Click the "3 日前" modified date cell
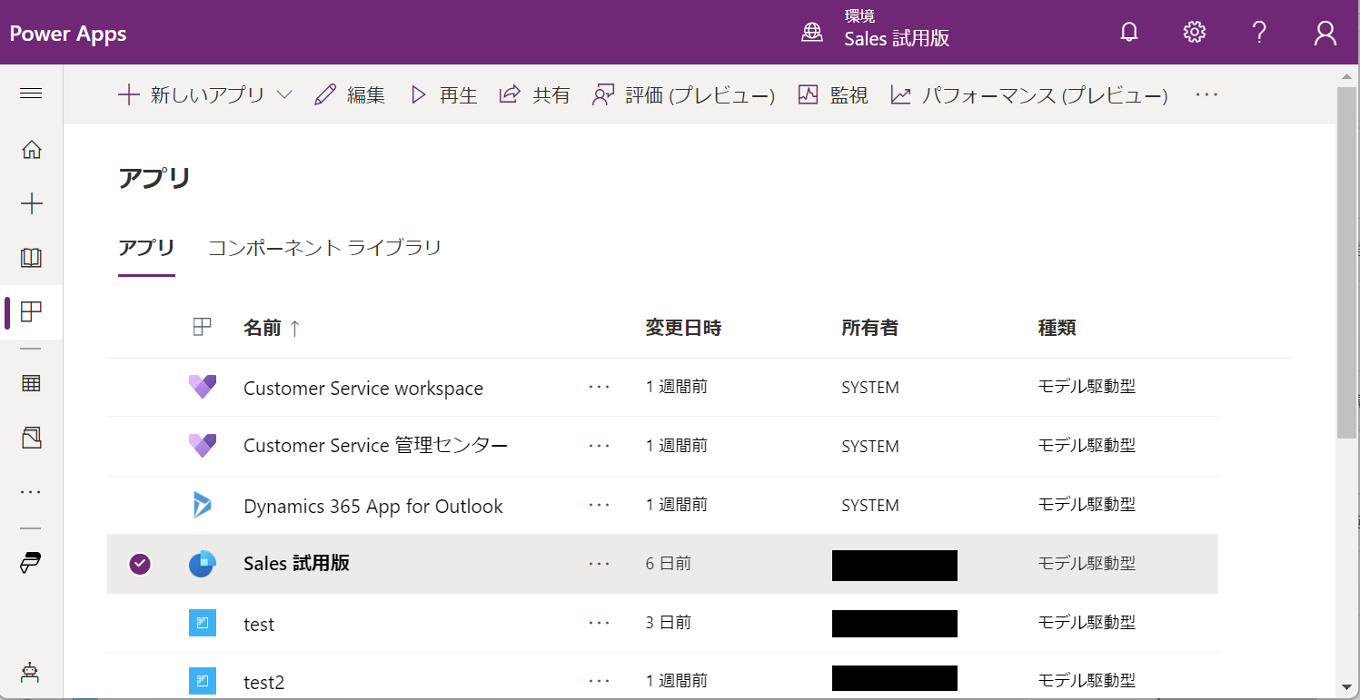The width and height of the screenshot is (1360, 700). tap(668, 623)
